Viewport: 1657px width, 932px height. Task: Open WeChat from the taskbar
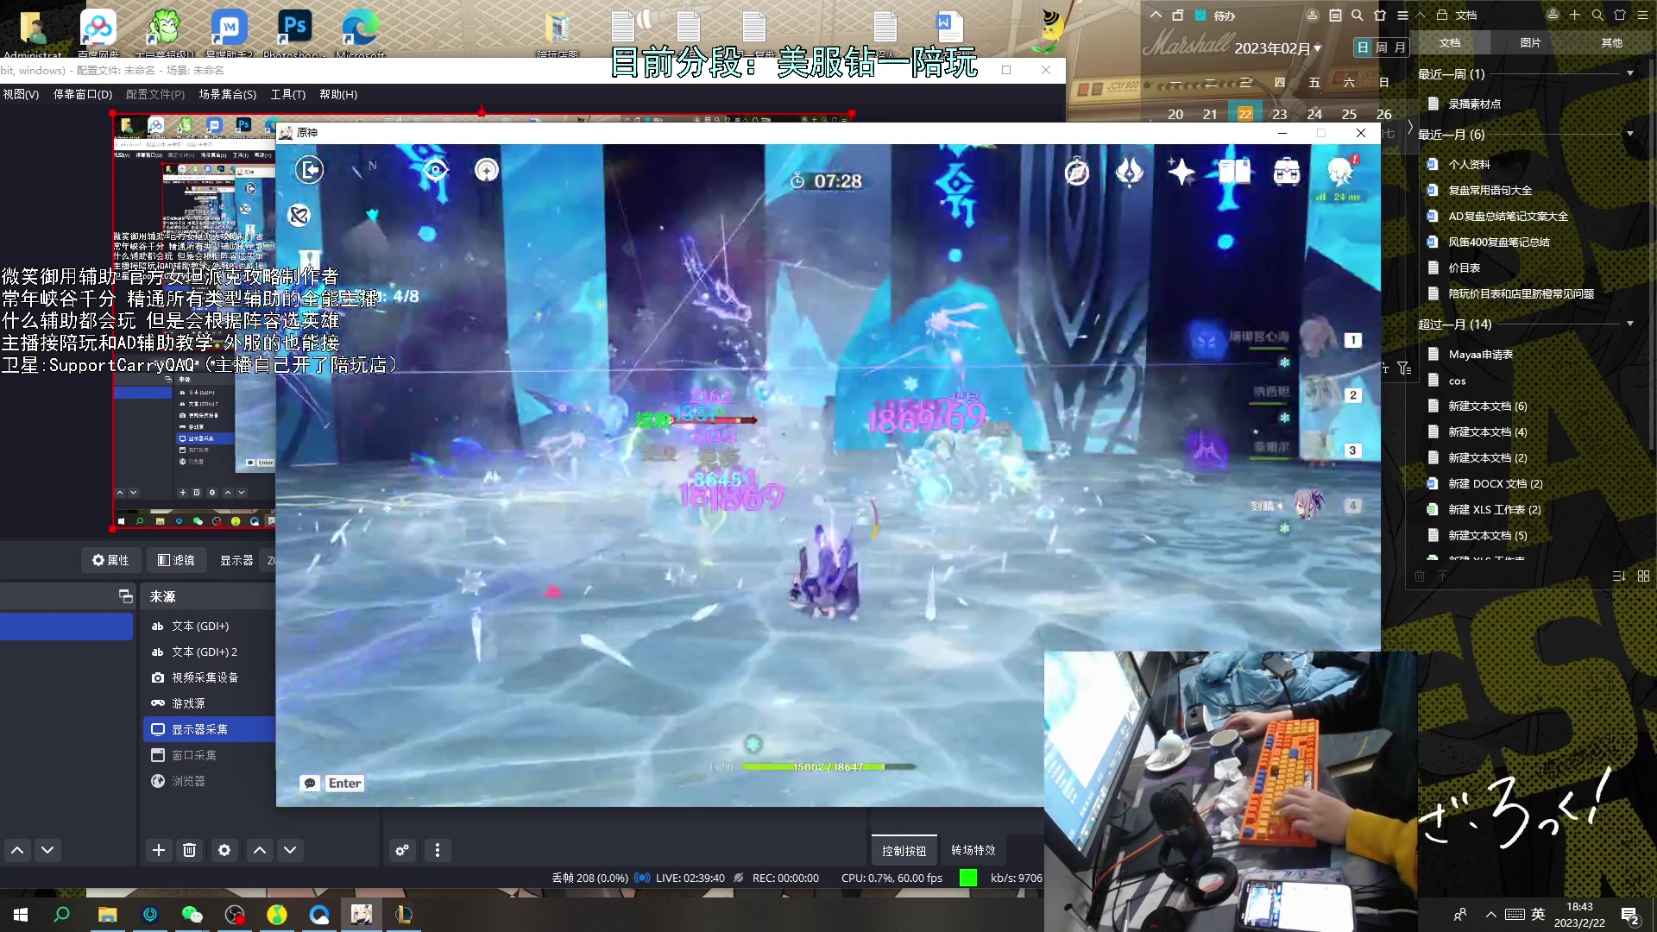coord(192,915)
